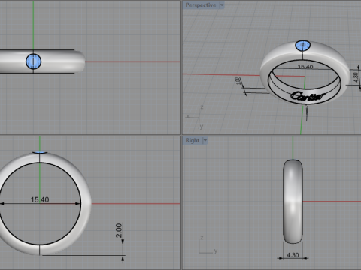Expand the Right viewport dropdown arrow
The image size is (361, 270).
tap(205, 140)
